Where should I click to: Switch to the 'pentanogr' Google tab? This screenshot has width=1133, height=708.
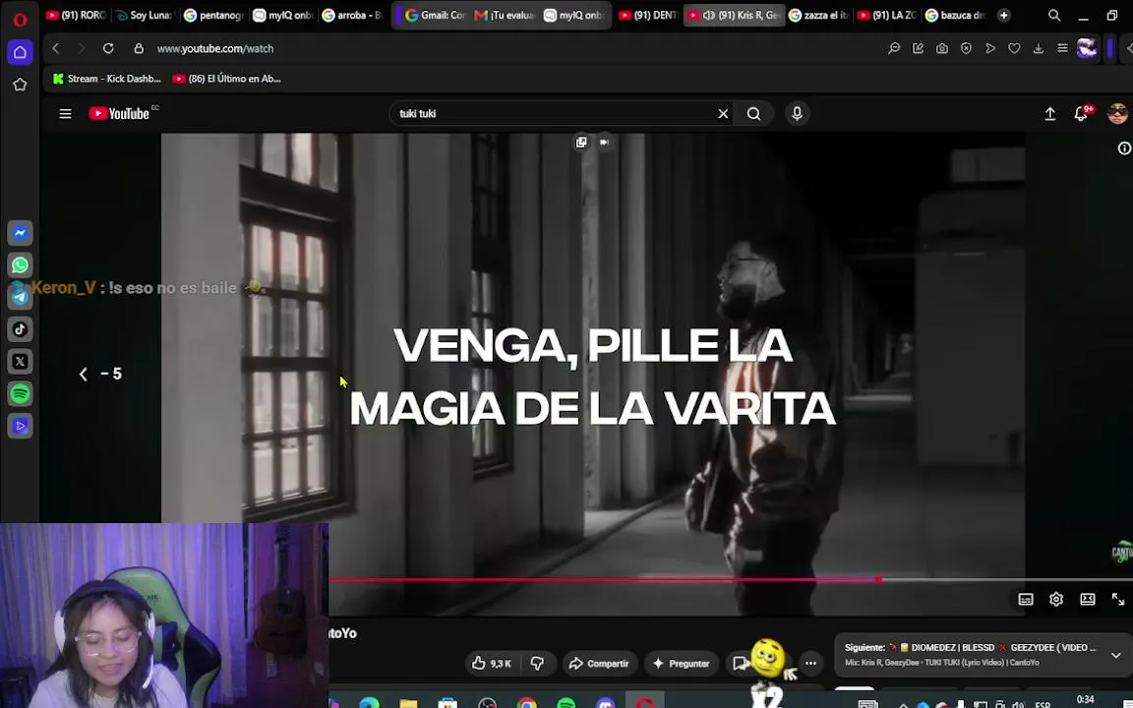tap(213, 15)
